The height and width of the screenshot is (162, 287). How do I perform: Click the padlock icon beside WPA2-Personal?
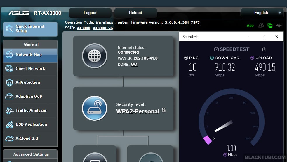click(x=164, y=110)
